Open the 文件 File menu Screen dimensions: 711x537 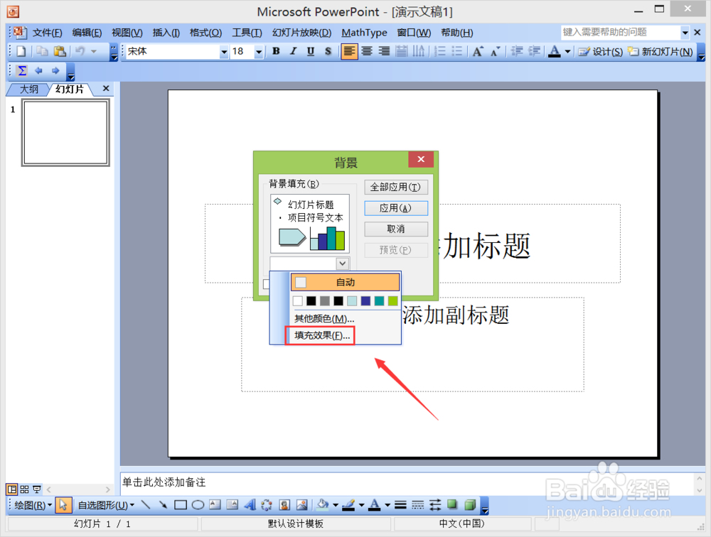(47, 33)
